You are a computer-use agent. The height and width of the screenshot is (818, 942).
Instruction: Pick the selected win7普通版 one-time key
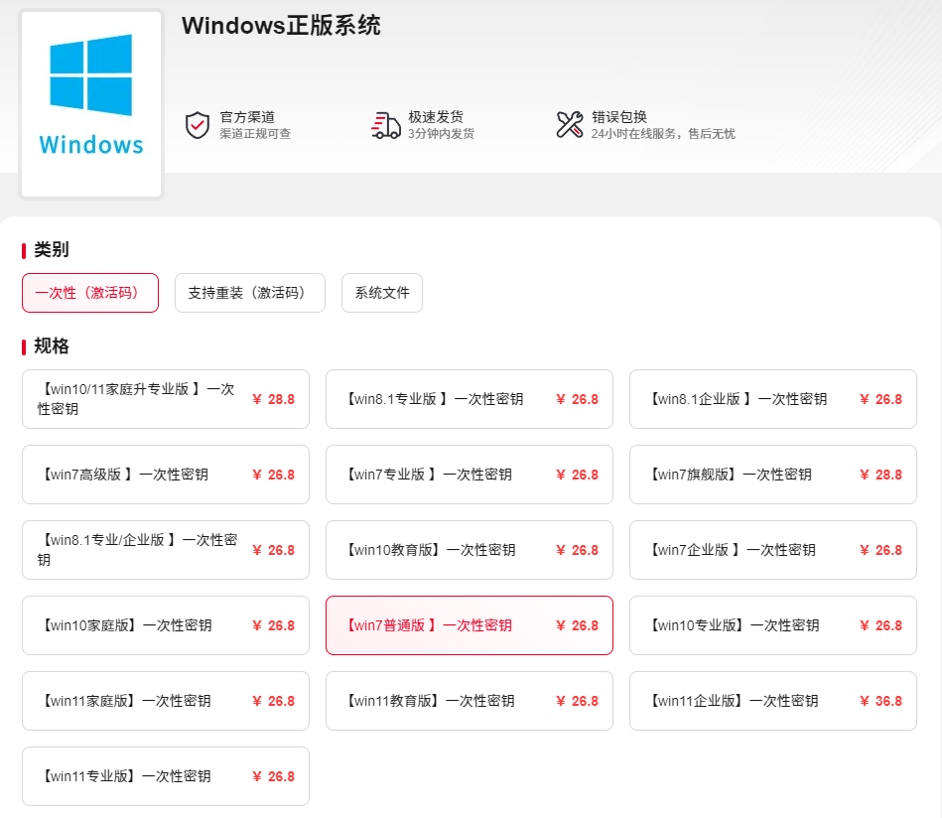point(470,625)
